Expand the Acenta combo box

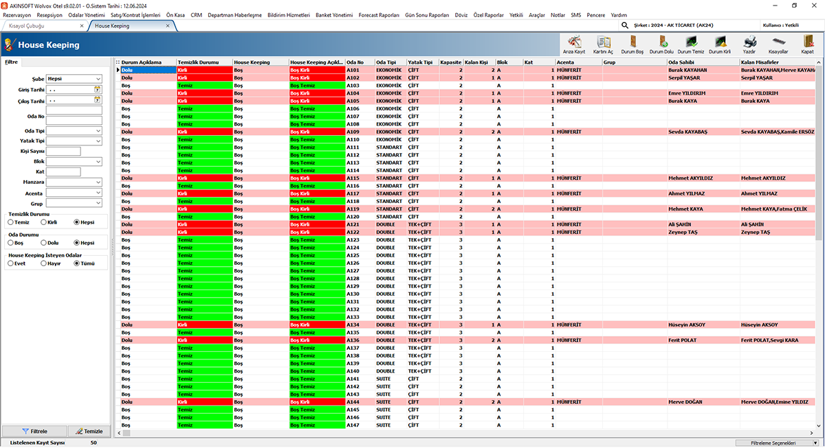click(x=98, y=193)
